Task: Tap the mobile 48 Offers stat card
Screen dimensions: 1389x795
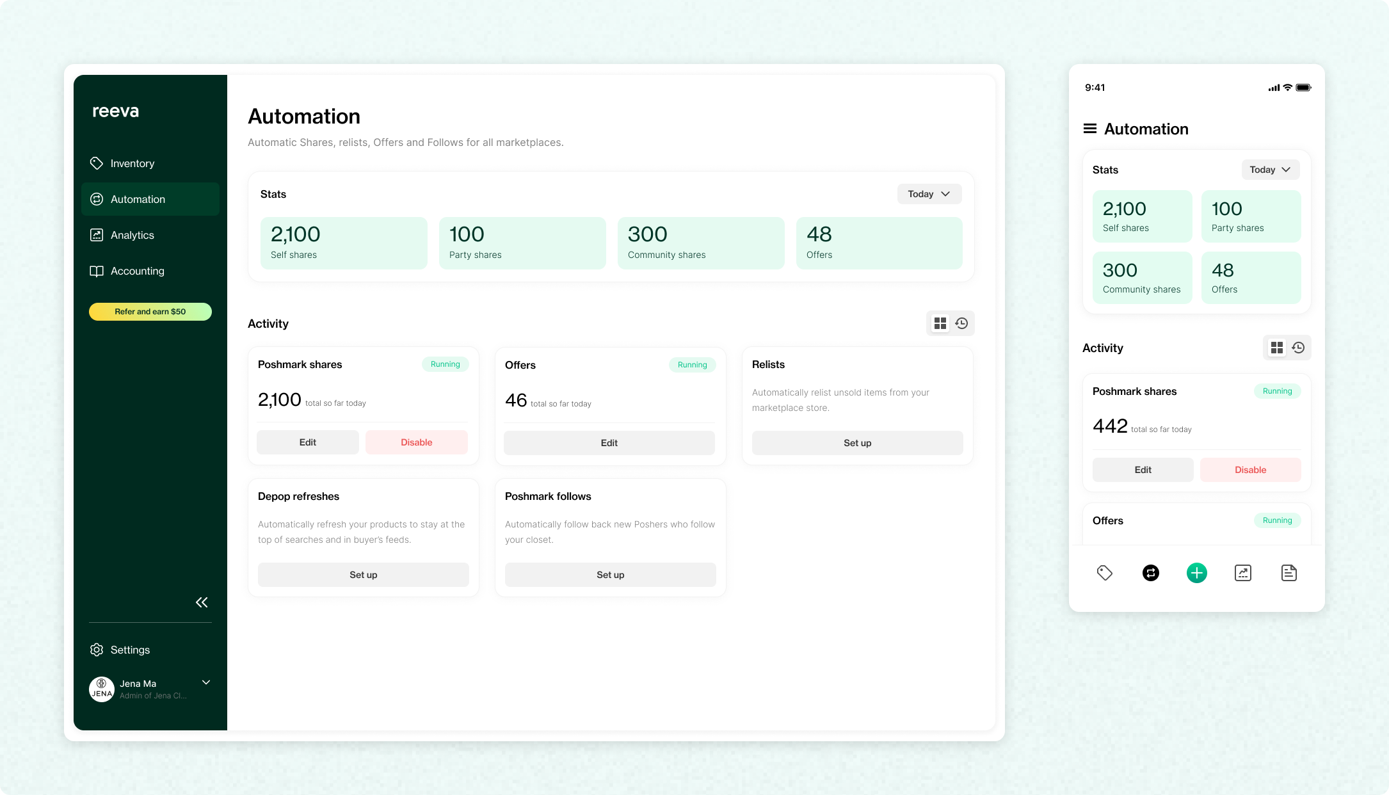Action: pyautogui.click(x=1251, y=278)
